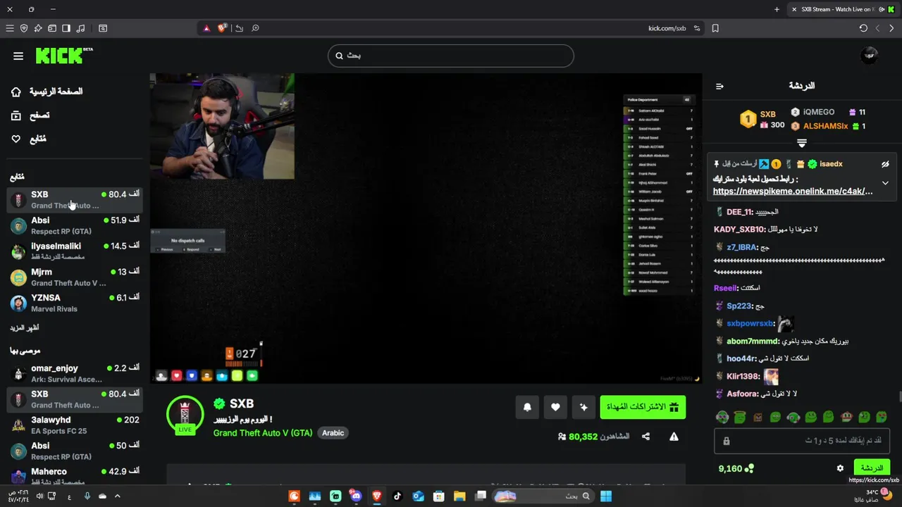Click the notification bell button under the stream
This screenshot has height=507, width=902.
tap(527, 407)
